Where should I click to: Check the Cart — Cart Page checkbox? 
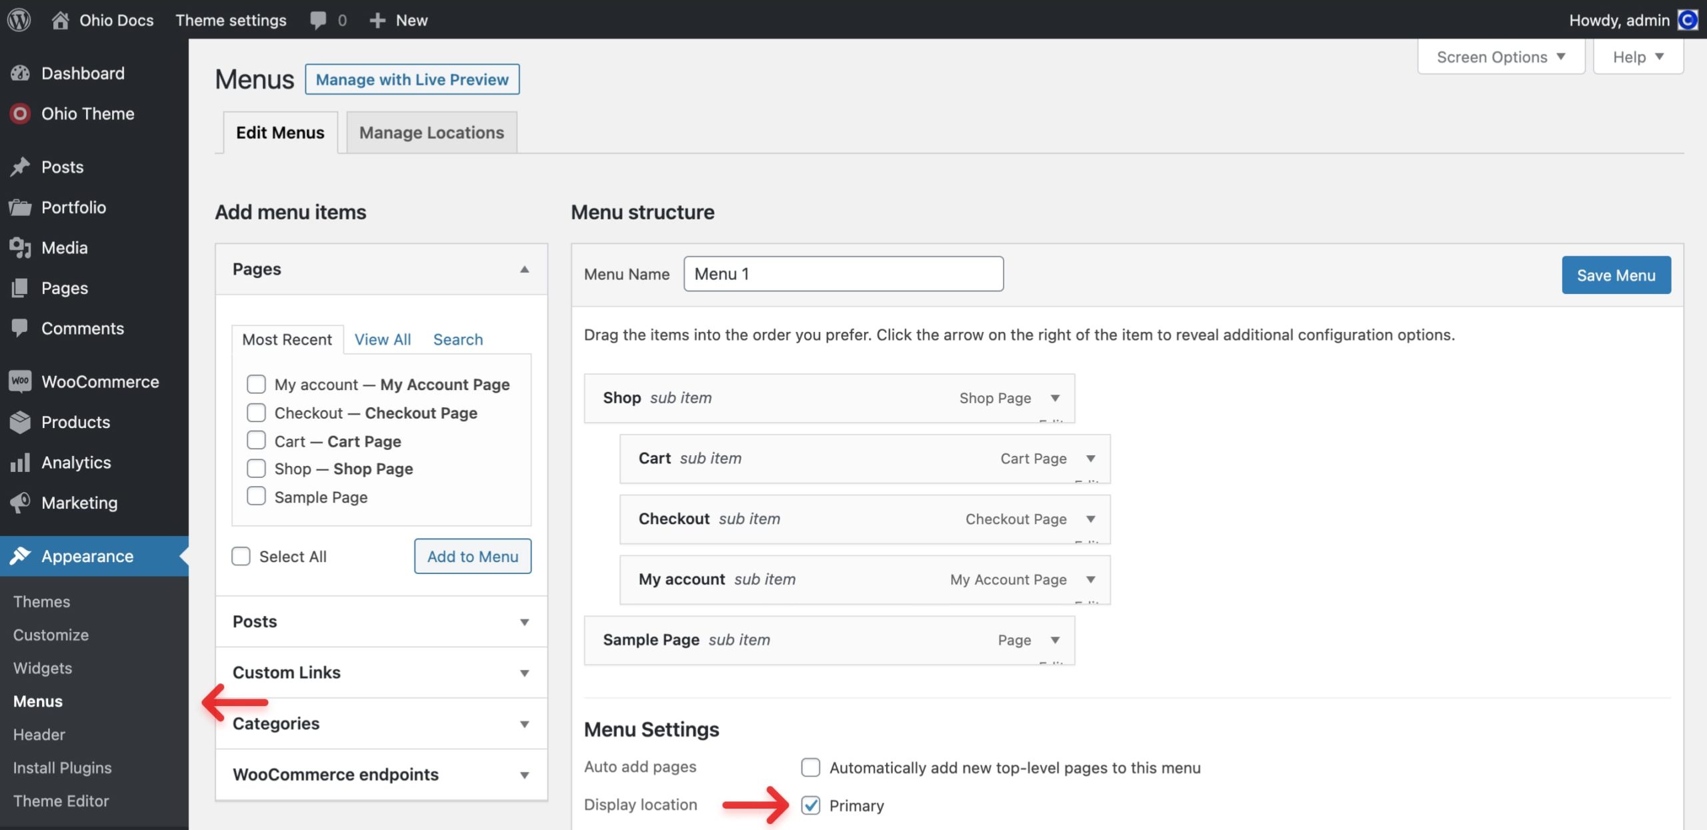256,441
